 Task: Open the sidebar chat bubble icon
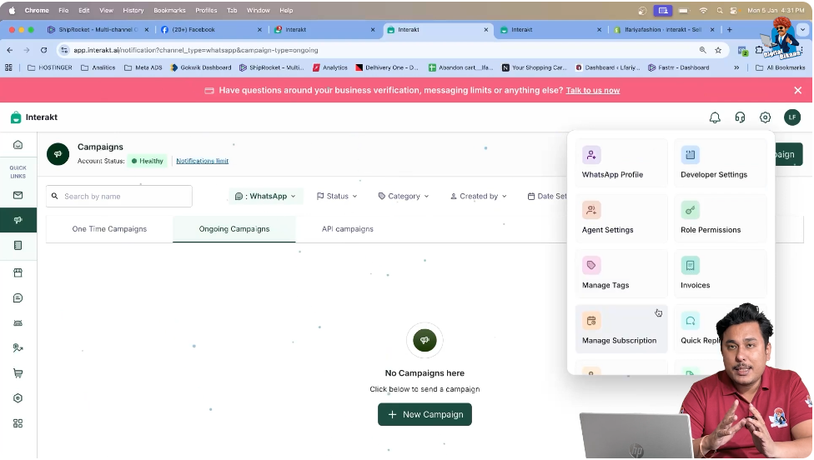point(18,297)
